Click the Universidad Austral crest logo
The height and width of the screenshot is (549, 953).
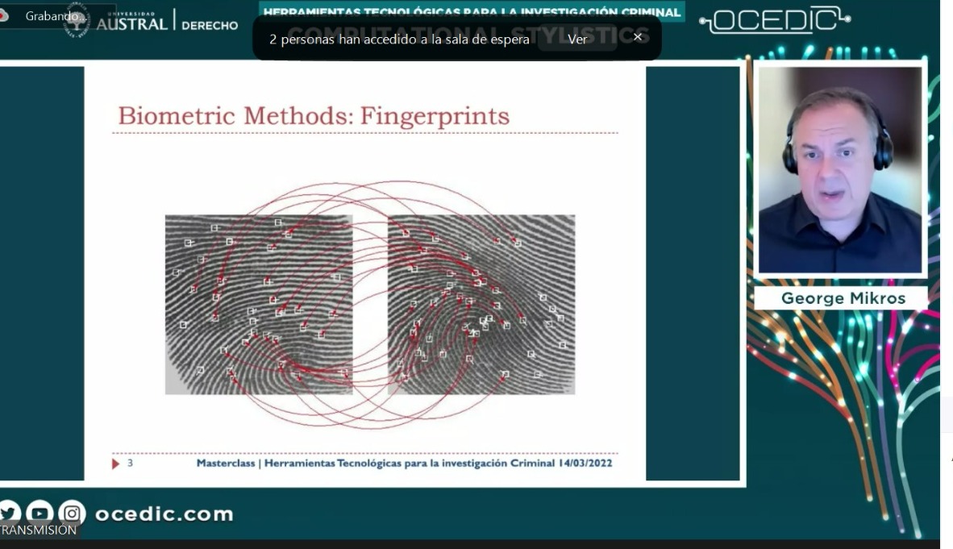click(77, 22)
